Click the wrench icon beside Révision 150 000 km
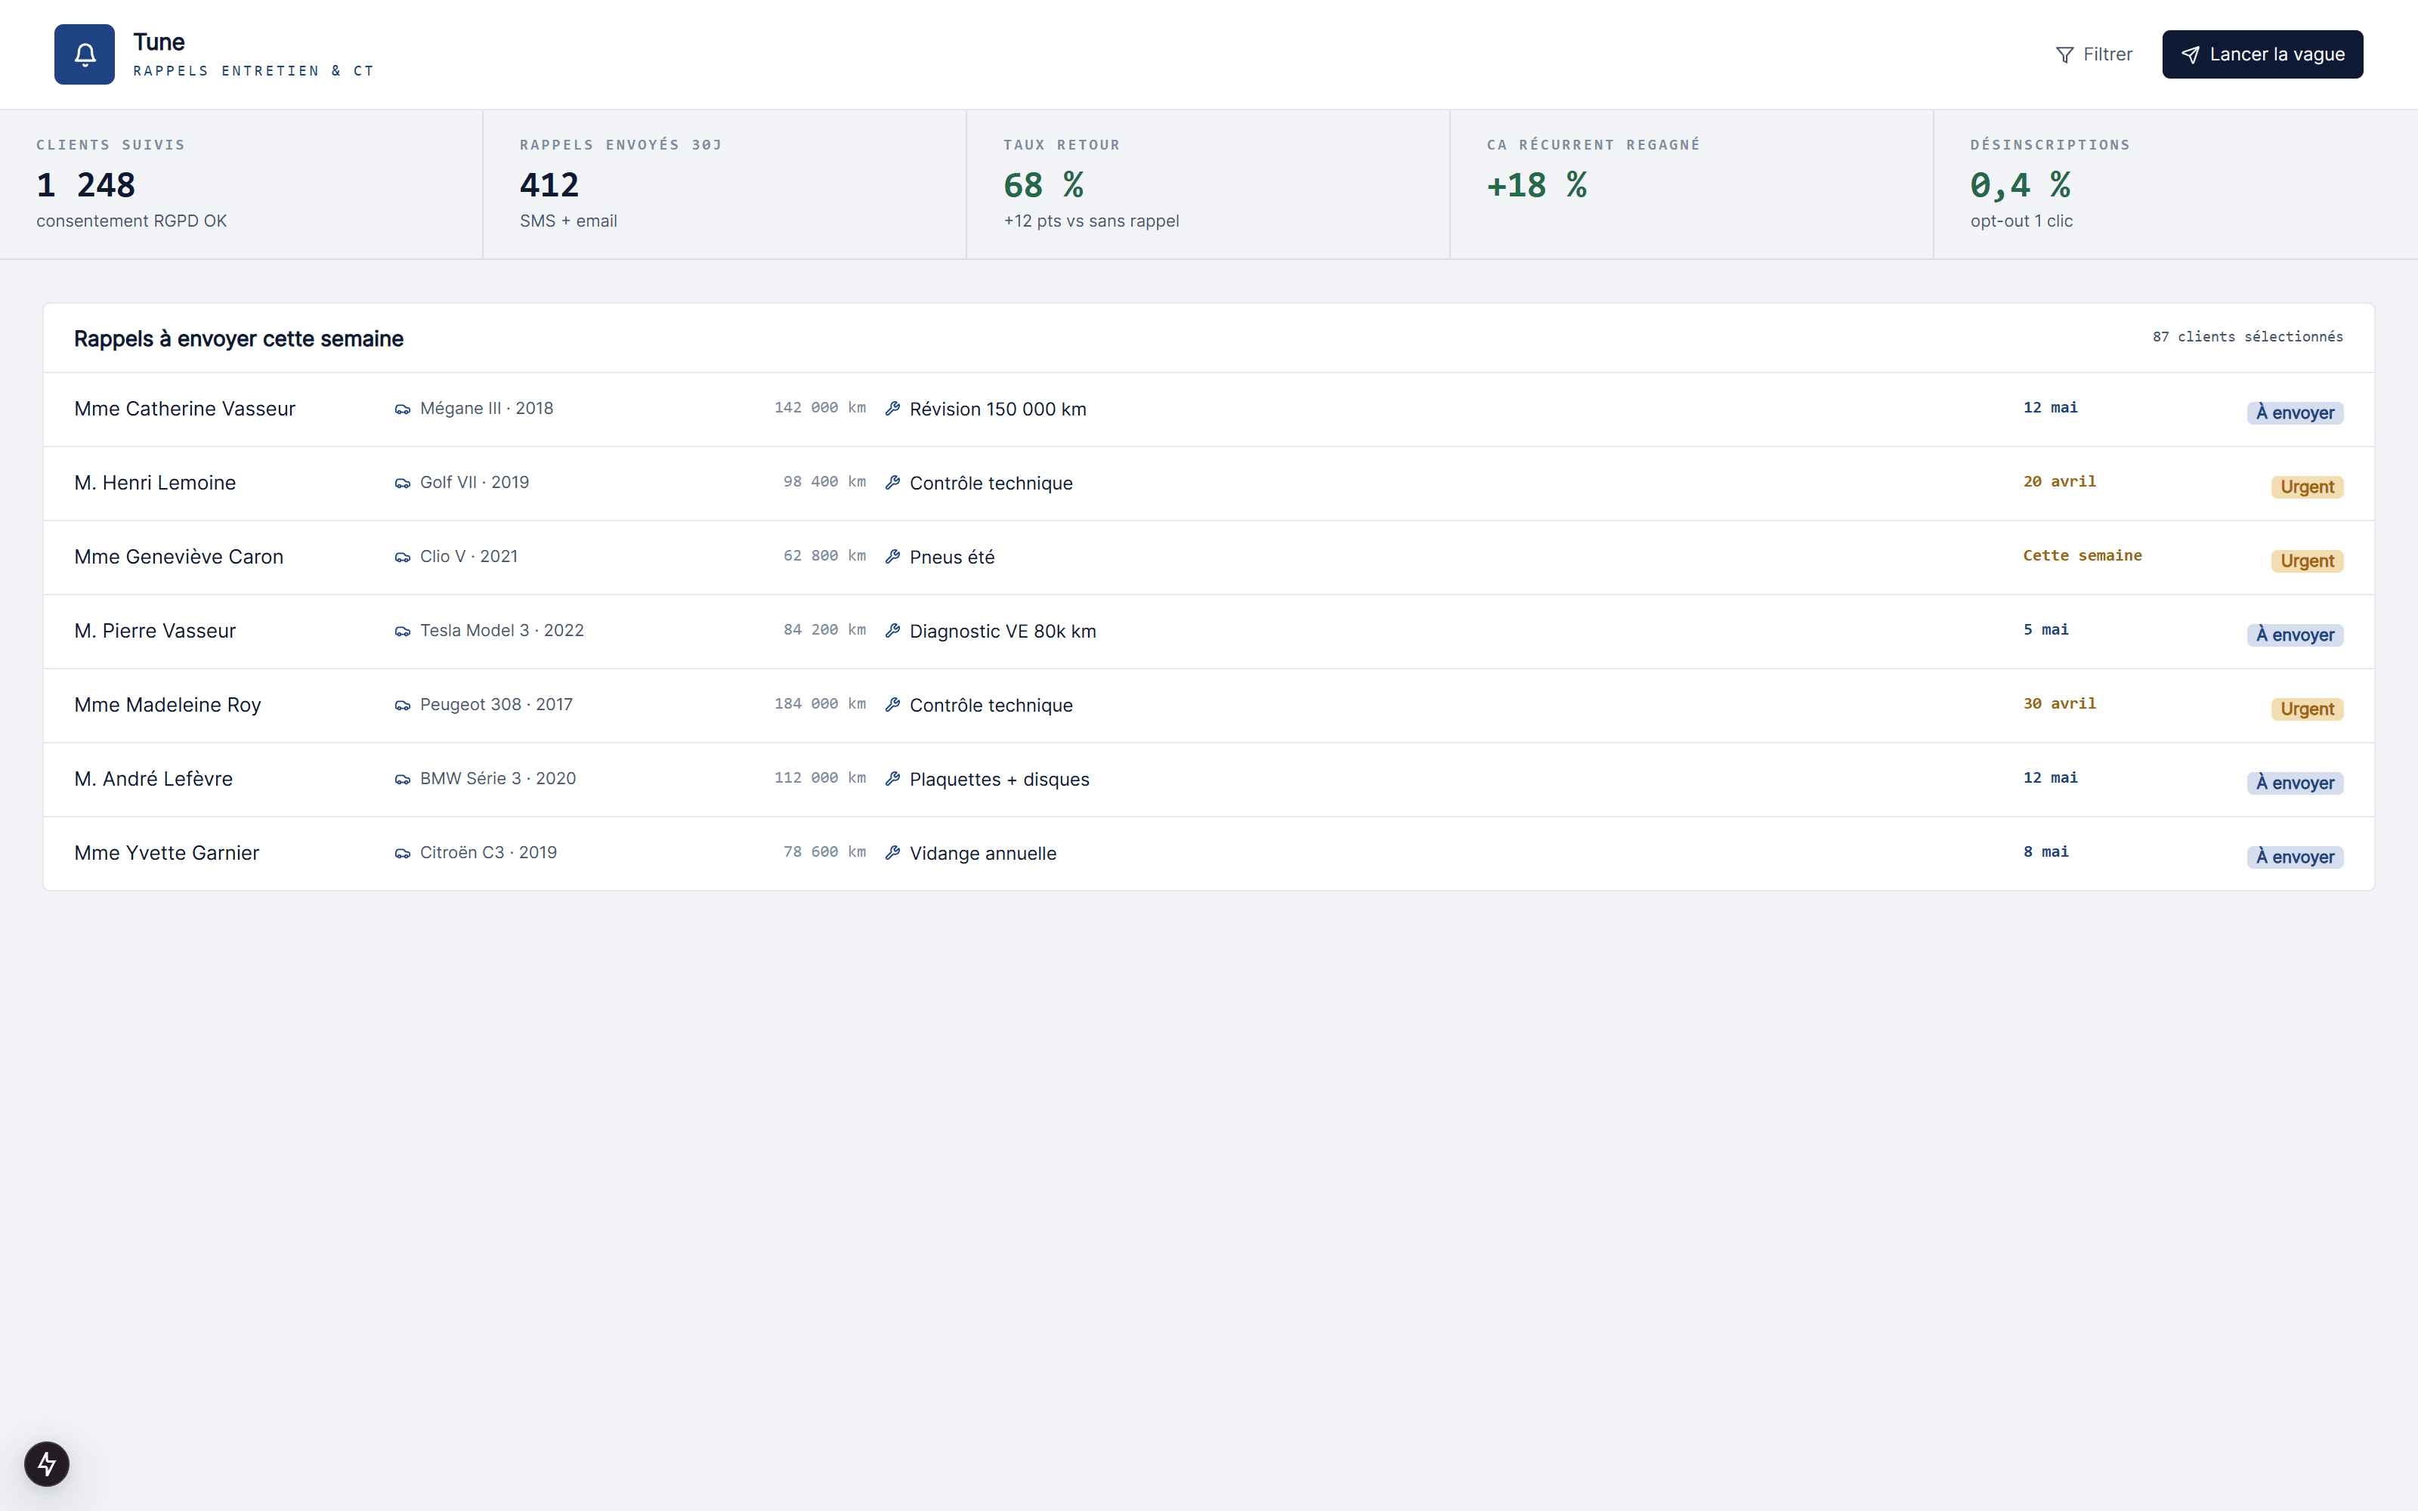The width and height of the screenshot is (2418, 1511). pos(893,409)
